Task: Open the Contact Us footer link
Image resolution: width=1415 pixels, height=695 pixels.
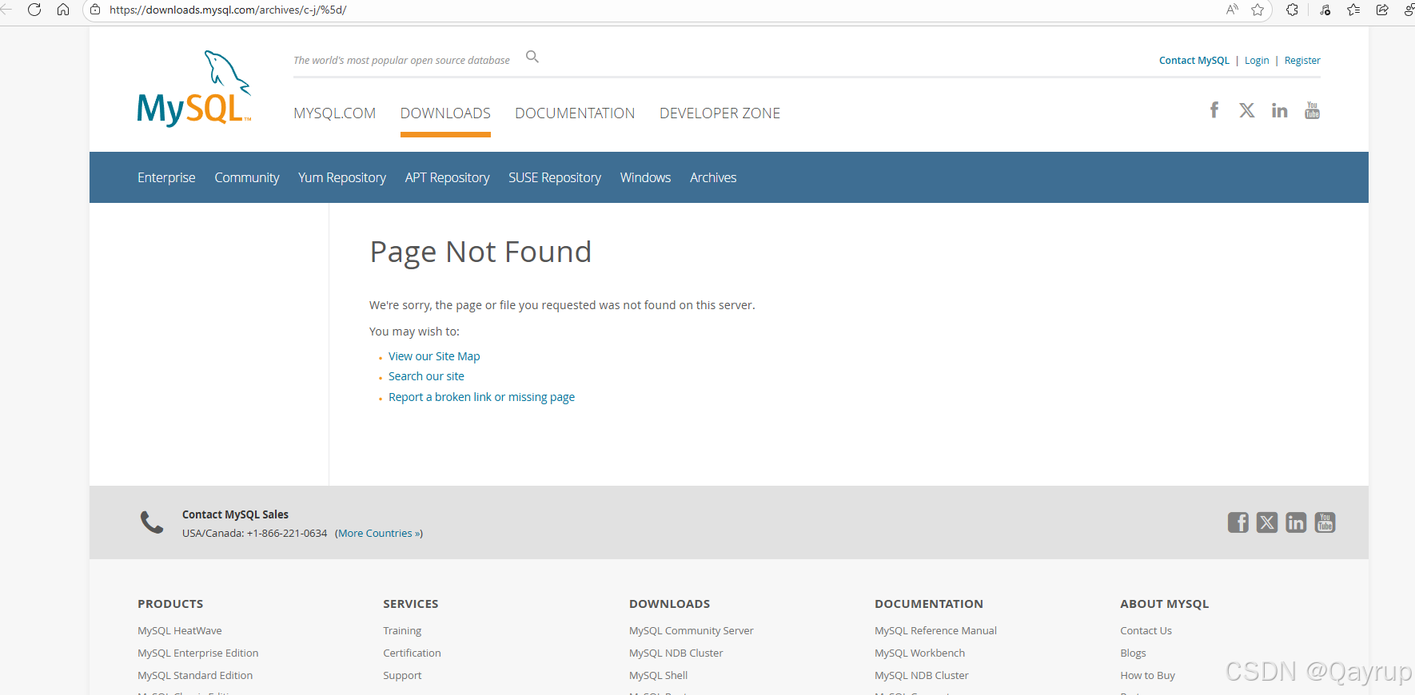Action: pyautogui.click(x=1146, y=631)
